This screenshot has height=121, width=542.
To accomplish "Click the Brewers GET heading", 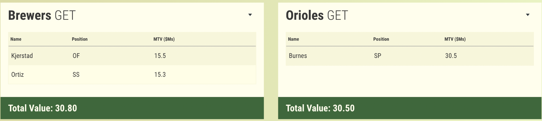I will pyautogui.click(x=42, y=15).
